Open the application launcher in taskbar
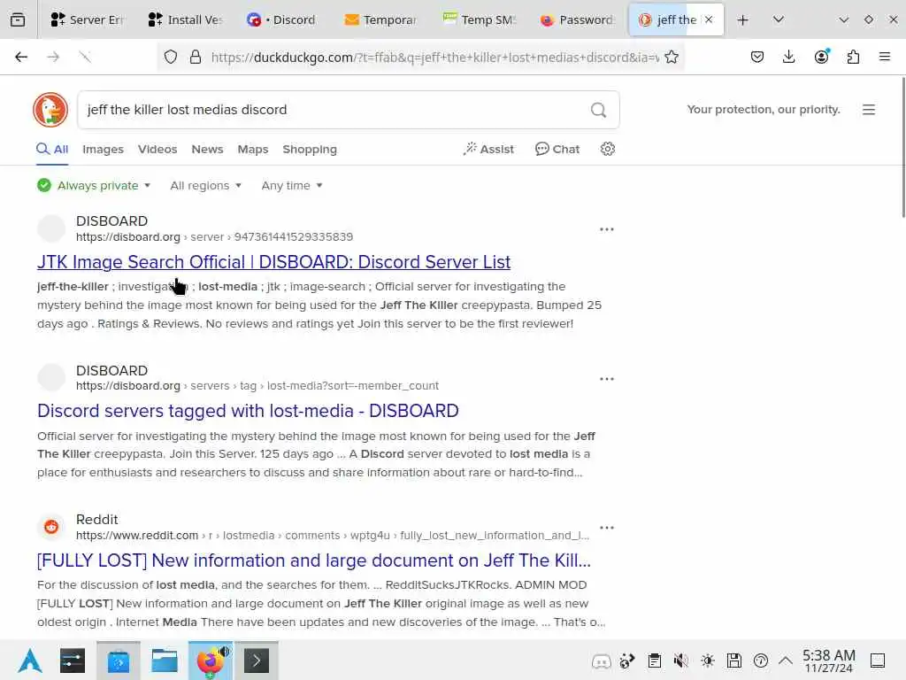 pos(30,661)
